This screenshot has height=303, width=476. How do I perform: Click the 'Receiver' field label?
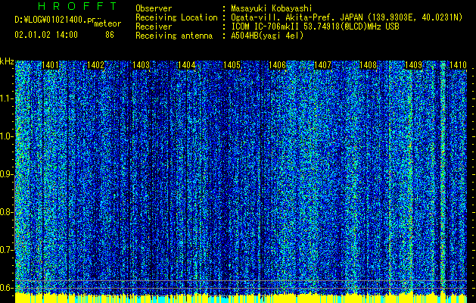pos(154,27)
